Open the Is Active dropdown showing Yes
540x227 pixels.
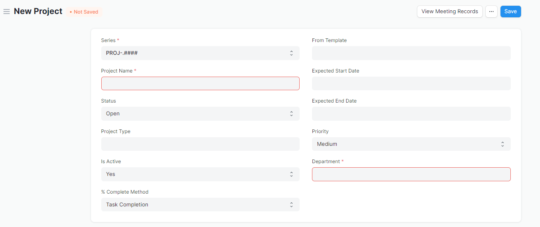(200, 174)
